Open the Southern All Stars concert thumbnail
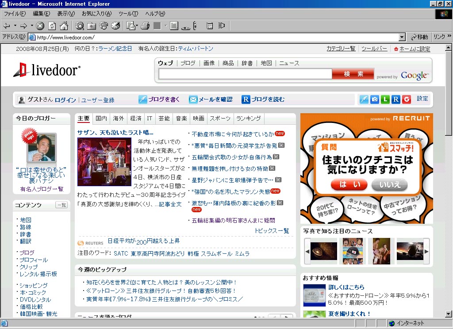 click(104, 162)
